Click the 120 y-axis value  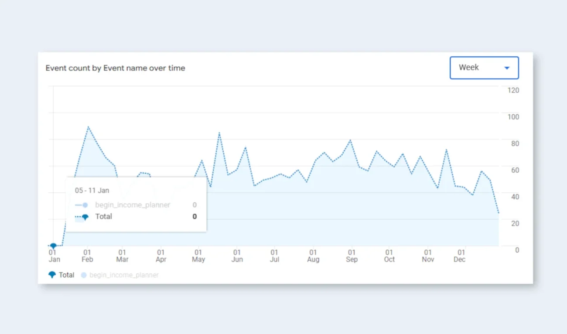pos(513,90)
